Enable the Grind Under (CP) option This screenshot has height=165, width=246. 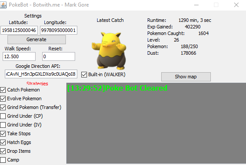[3, 116]
